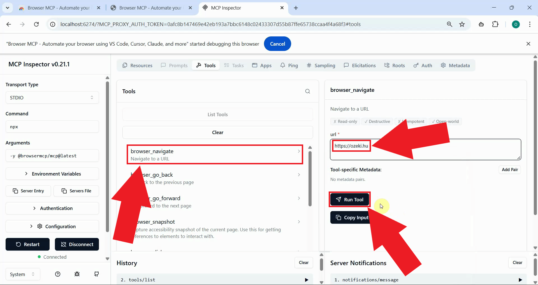Open the System theme selector
538x285 pixels.
click(x=22, y=274)
